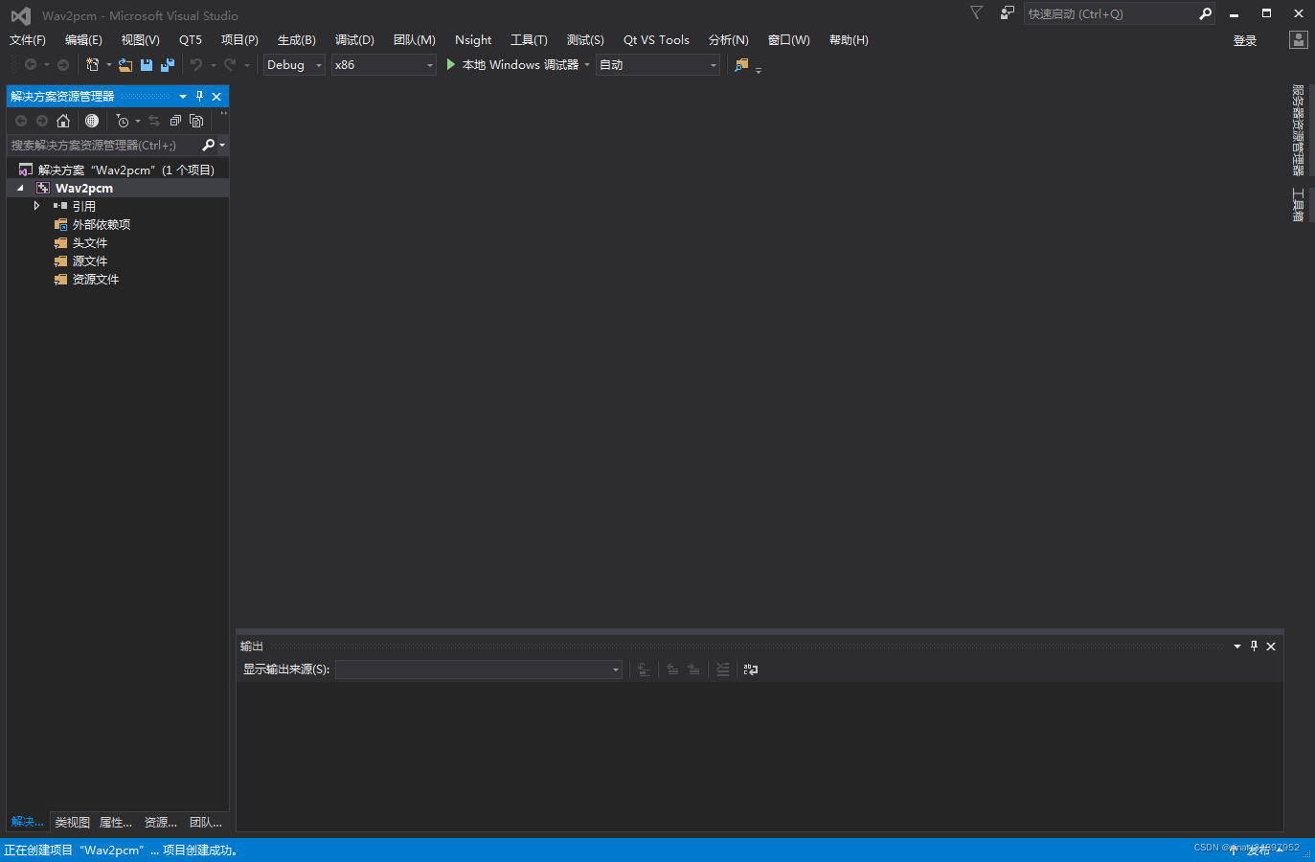
Task: Click the notifications filter funnel icon
Action: click(x=976, y=12)
